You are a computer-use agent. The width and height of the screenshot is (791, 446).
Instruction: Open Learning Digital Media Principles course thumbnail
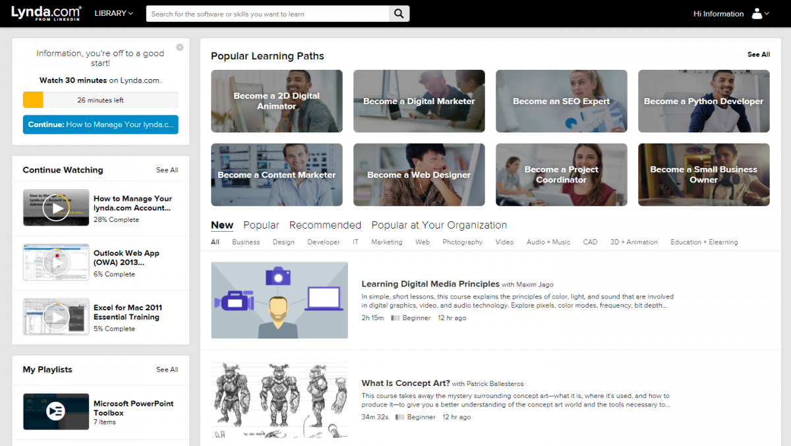click(279, 300)
